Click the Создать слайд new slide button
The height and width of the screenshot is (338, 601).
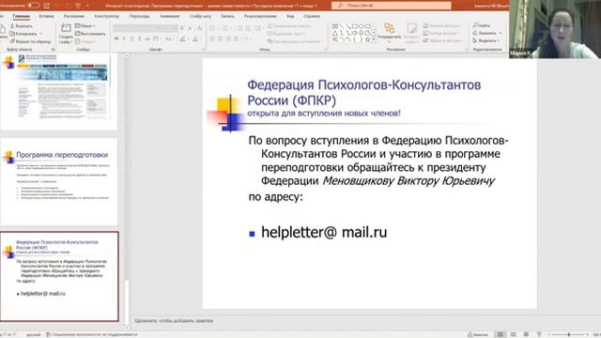tap(66, 34)
